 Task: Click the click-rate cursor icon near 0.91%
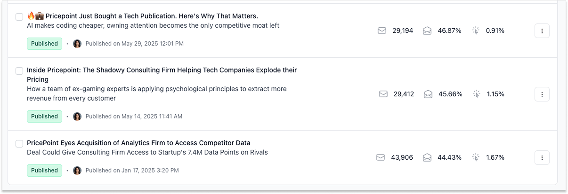(x=476, y=31)
